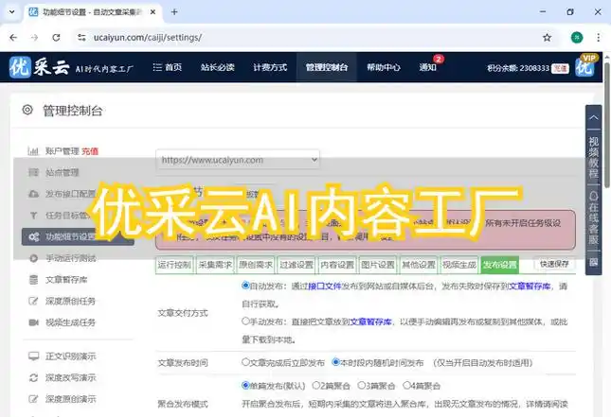Click the browser forward arrow
The height and width of the screenshot is (417, 611).
[x=35, y=37]
